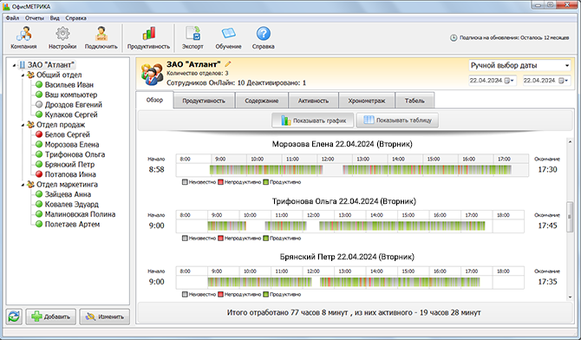Click green status icon of Полетаев Артем
581x340 pixels.
(x=39, y=224)
